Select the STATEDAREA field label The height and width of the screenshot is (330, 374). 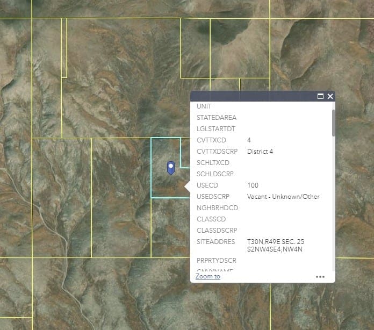(217, 117)
